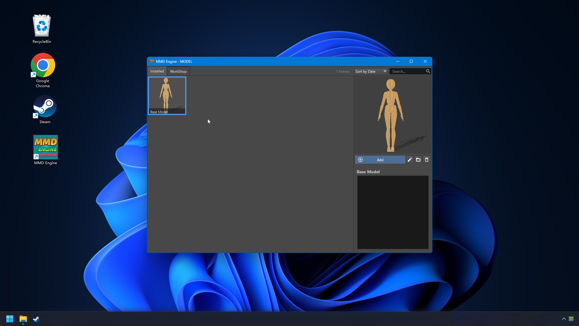Open the model folder via the folder icon

[418, 160]
